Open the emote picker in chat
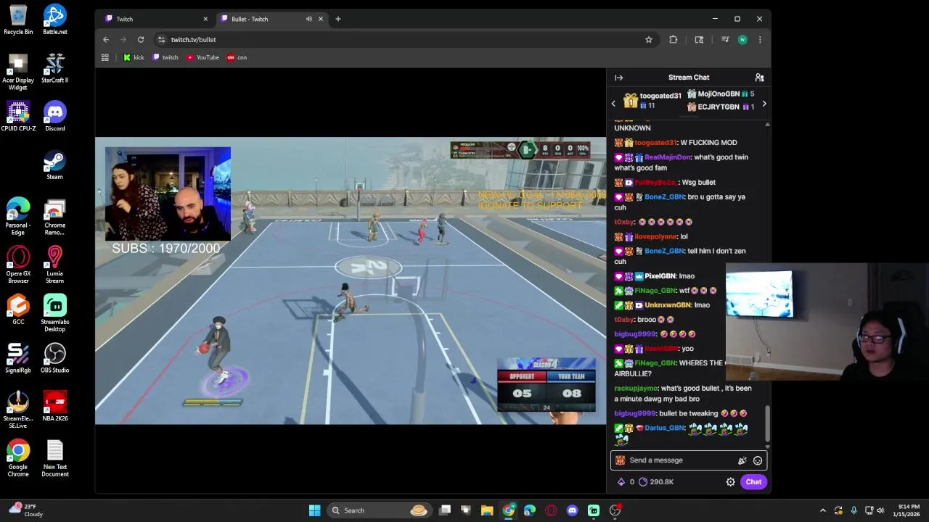 click(x=758, y=460)
